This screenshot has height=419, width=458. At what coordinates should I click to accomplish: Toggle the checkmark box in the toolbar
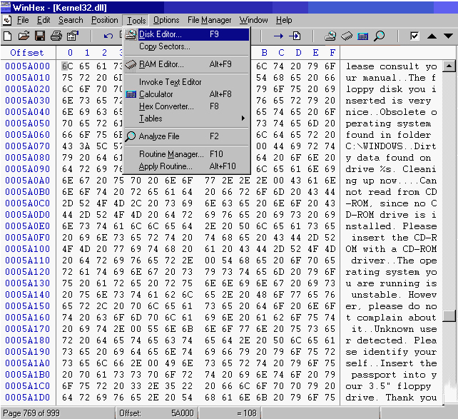(414, 36)
